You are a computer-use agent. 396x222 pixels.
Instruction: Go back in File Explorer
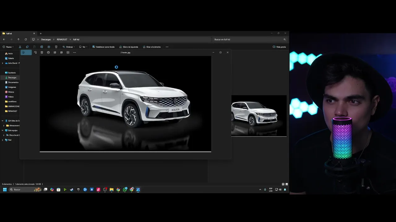click(x=4, y=39)
